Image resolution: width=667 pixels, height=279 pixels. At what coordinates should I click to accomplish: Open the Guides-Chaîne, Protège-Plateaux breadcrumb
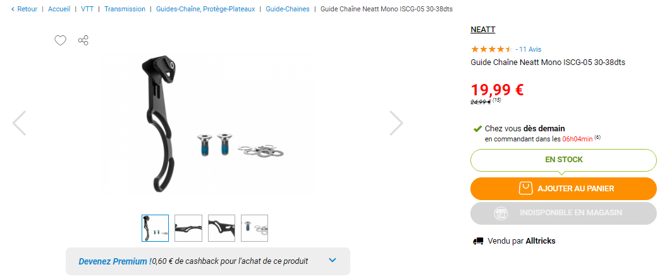click(x=205, y=9)
